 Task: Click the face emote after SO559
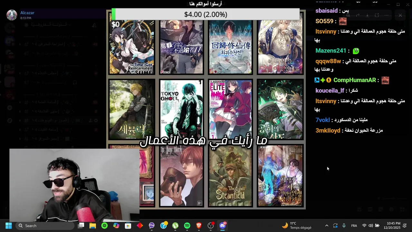(x=343, y=21)
